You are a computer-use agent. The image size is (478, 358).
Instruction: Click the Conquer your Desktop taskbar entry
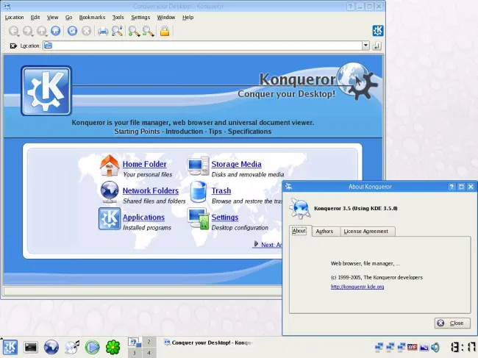click(209, 343)
